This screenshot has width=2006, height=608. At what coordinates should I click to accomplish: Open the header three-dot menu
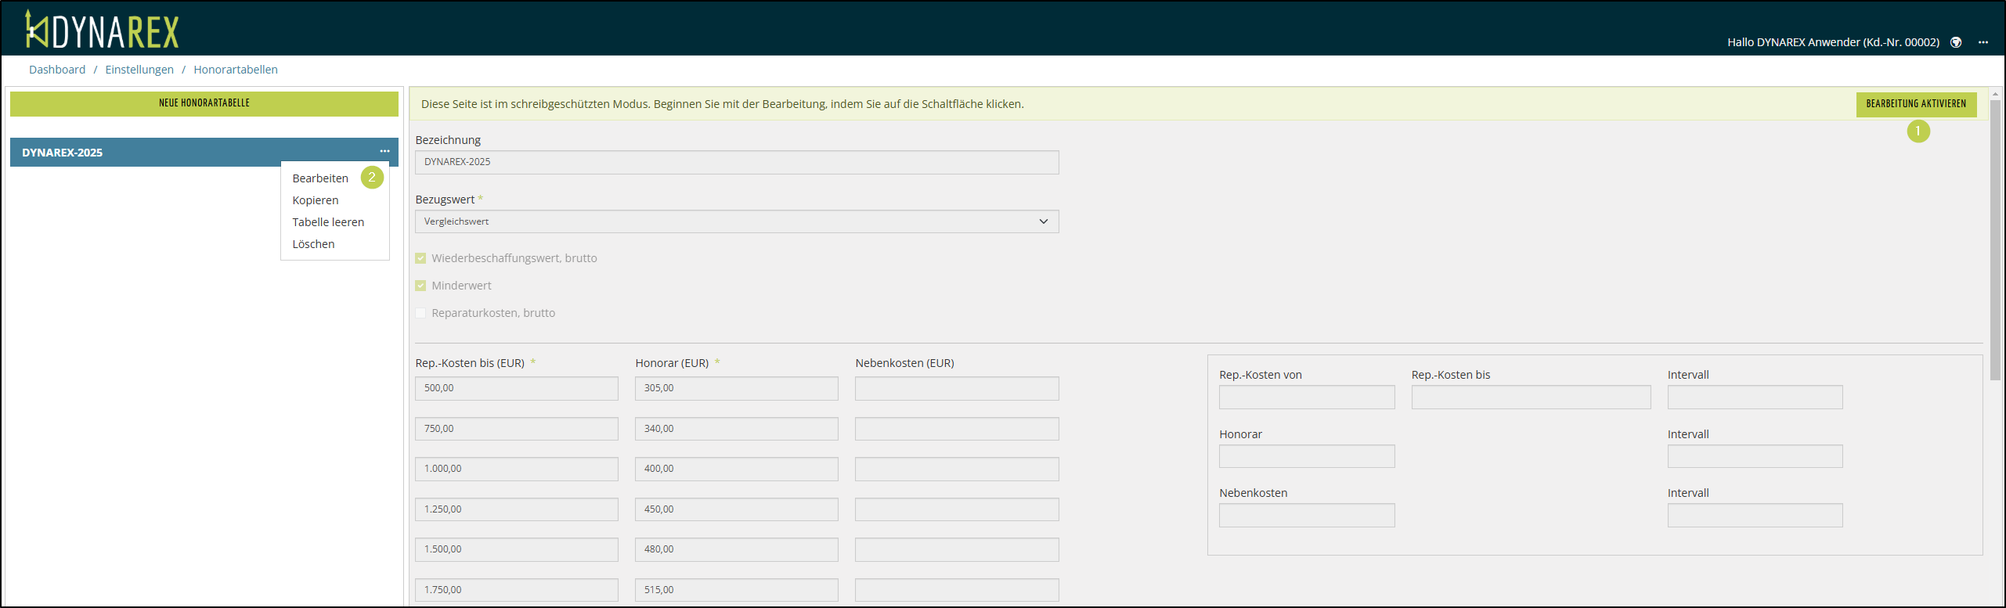click(x=1983, y=42)
